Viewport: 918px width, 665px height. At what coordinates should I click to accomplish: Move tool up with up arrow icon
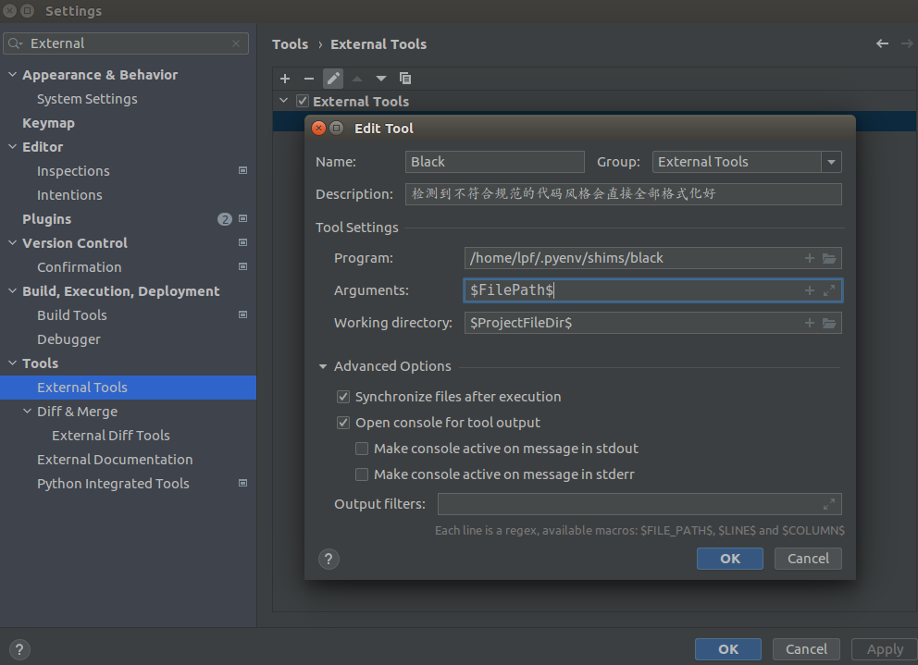click(357, 79)
